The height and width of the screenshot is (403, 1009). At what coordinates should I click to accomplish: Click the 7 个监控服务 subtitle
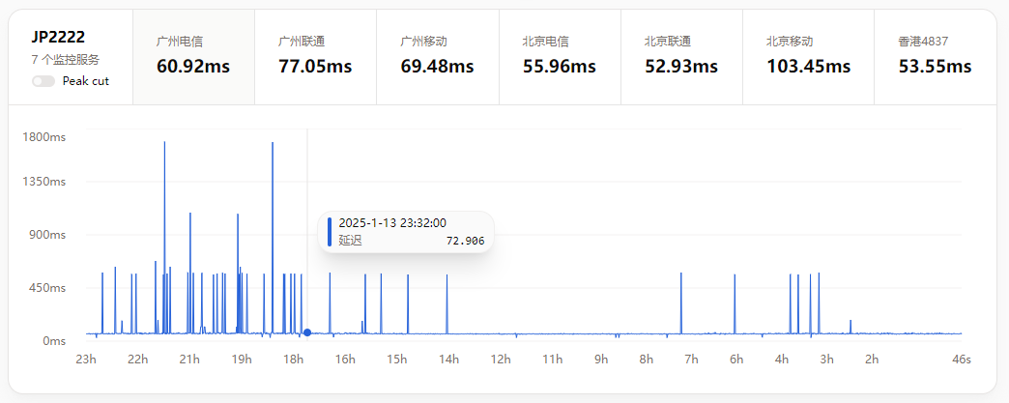(x=65, y=60)
